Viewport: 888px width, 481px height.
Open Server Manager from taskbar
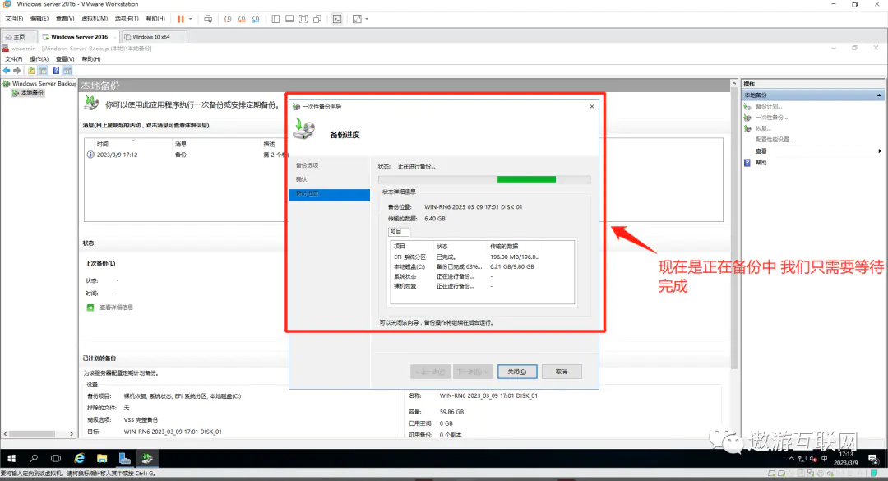click(125, 458)
